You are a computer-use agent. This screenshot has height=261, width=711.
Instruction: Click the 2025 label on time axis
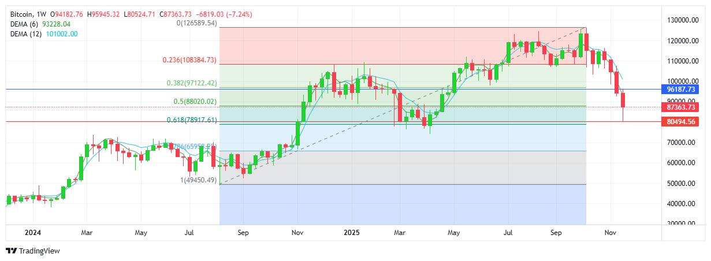(x=351, y=233)
